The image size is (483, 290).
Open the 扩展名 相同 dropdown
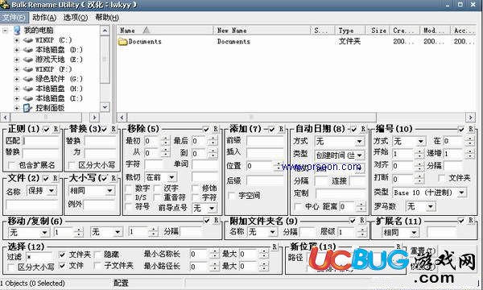coord(415,233)
